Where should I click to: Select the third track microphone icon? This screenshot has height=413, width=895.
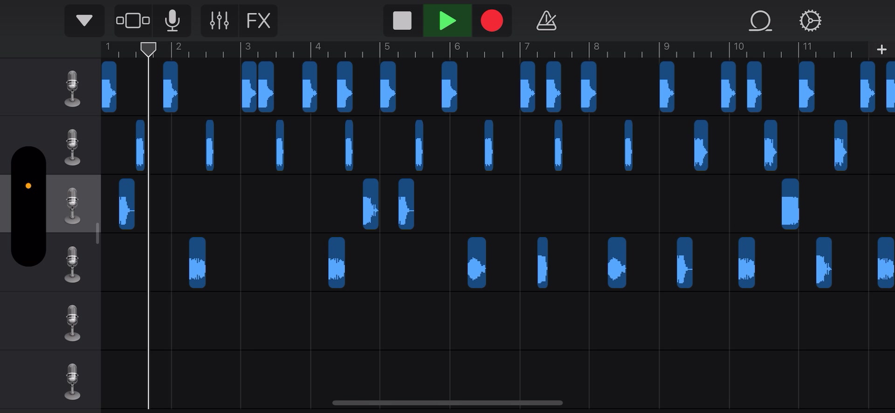coord(72,206)
